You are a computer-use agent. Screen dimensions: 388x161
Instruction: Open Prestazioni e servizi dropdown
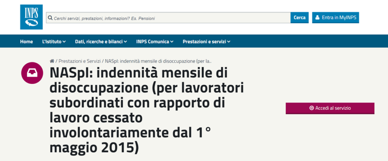coord(207,42)
